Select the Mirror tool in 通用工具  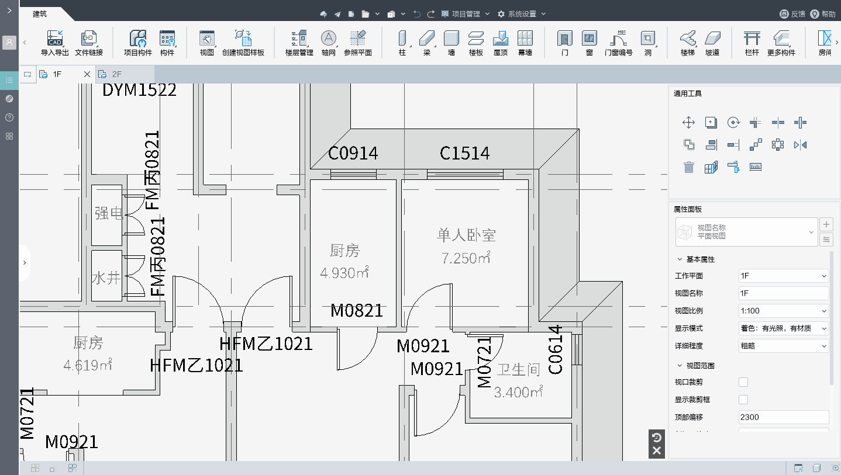[800, 145]
